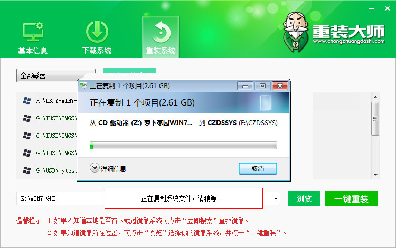Cancel the copy with 取消 button
Image resolution: width=396 pixels, height=248 pixels.
pos(258,168)
